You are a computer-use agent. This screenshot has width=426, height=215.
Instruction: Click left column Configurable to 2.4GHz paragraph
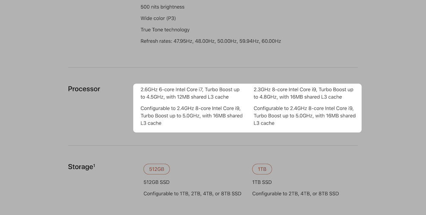pyautogui.click(x=191, y=116)
